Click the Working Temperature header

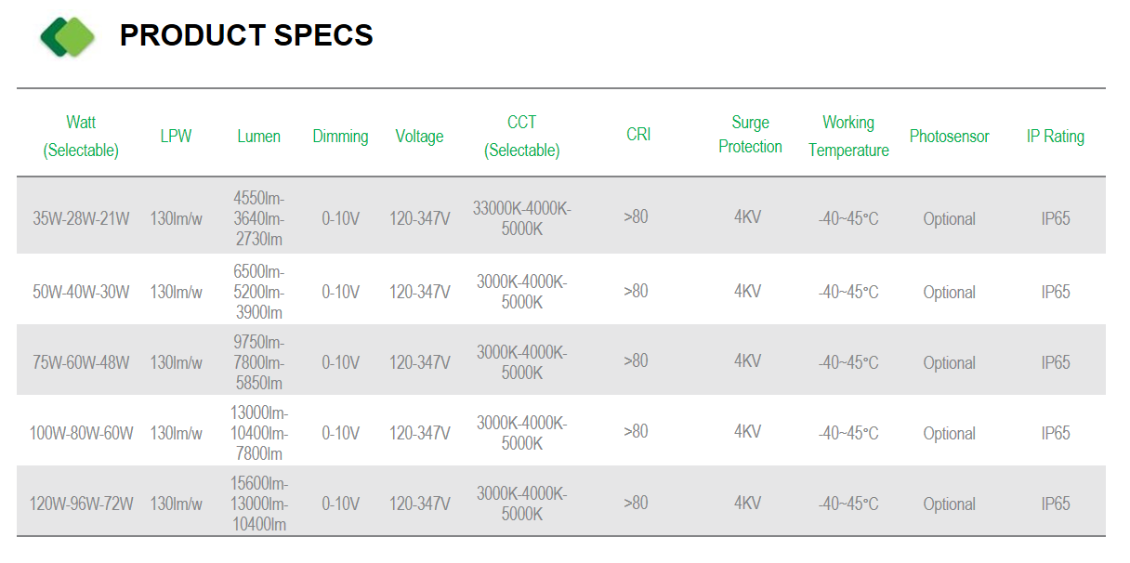(848, 137)
